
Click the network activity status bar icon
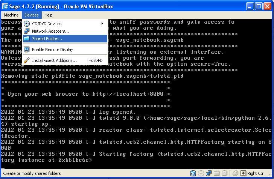tap(209, 173)
